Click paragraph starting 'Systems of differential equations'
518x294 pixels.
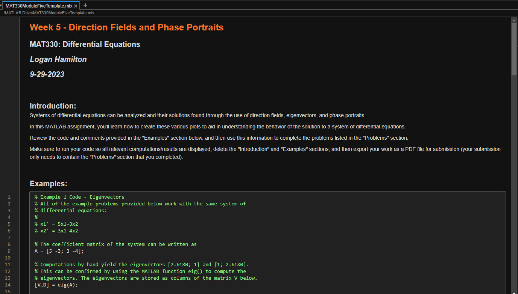tap(197, 115)
